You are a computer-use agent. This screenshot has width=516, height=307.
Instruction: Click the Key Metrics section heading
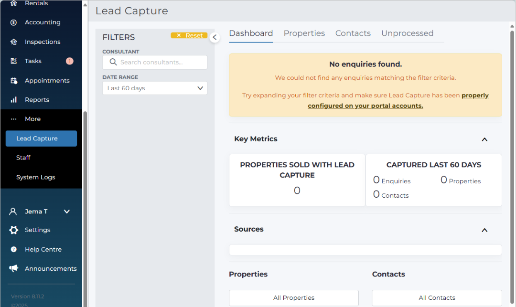[256, 139]
